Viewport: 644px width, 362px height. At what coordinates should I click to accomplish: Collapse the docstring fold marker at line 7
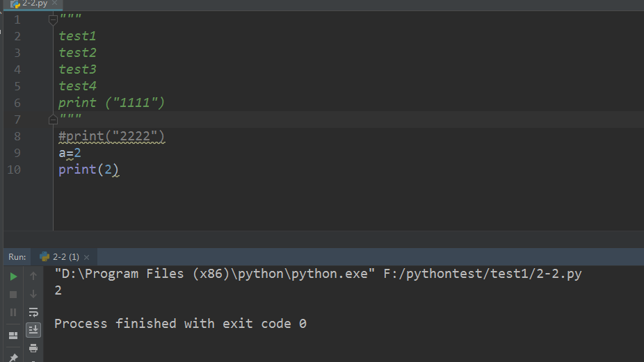53,120
